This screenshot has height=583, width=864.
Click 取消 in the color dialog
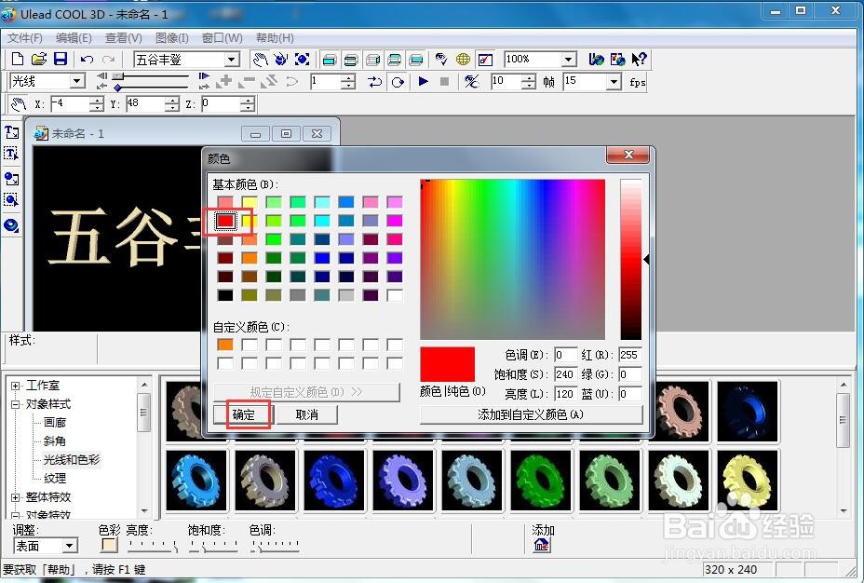click(x=307, y=414)
